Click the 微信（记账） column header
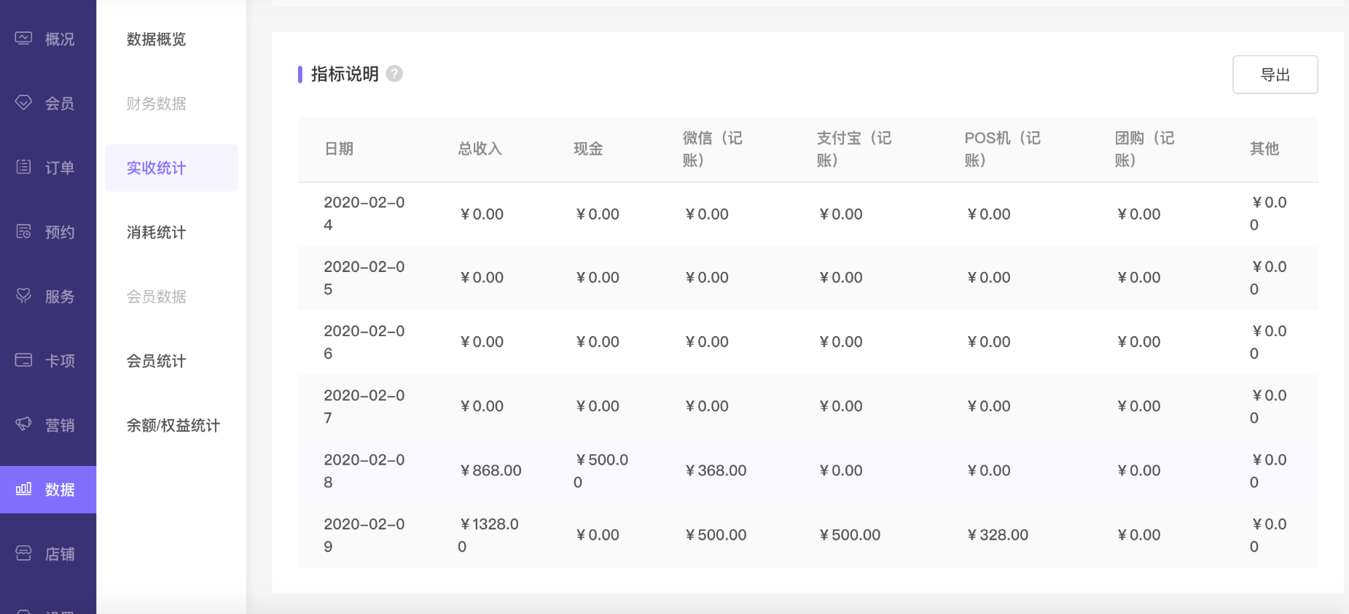1349x614 pixels. coord(713,149)
